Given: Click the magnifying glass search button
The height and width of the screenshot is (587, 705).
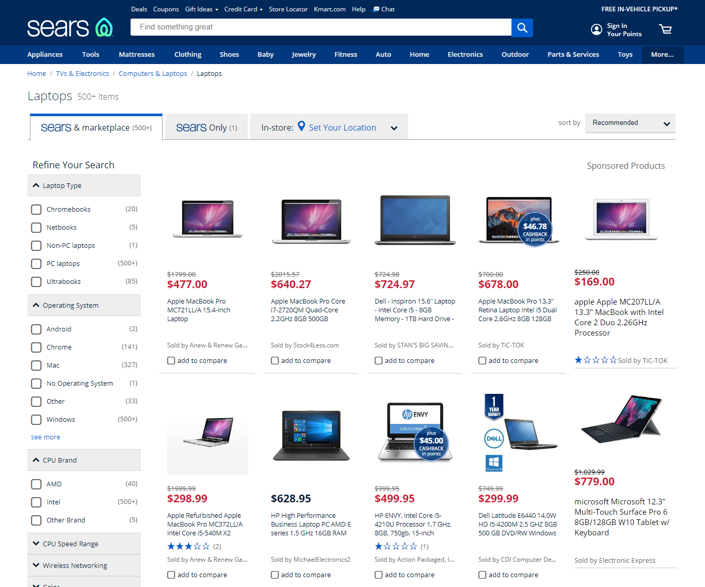Looking at the screenshot, I should [x=522, y=27].
